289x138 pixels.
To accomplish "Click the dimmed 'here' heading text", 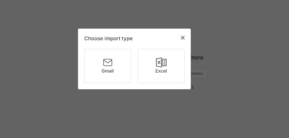I will [x=197, y=58].
